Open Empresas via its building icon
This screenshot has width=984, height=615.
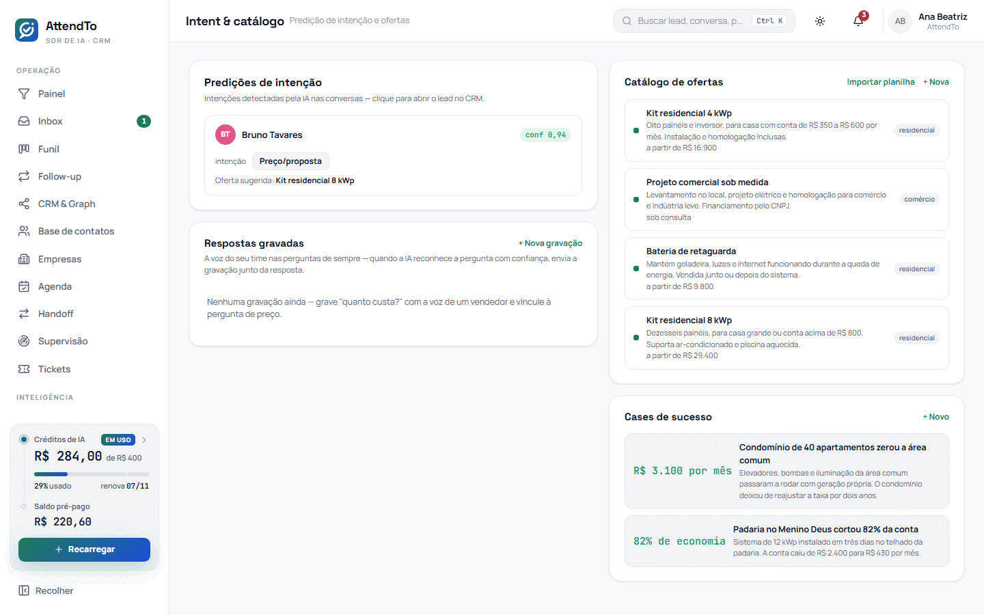(24, 259)
